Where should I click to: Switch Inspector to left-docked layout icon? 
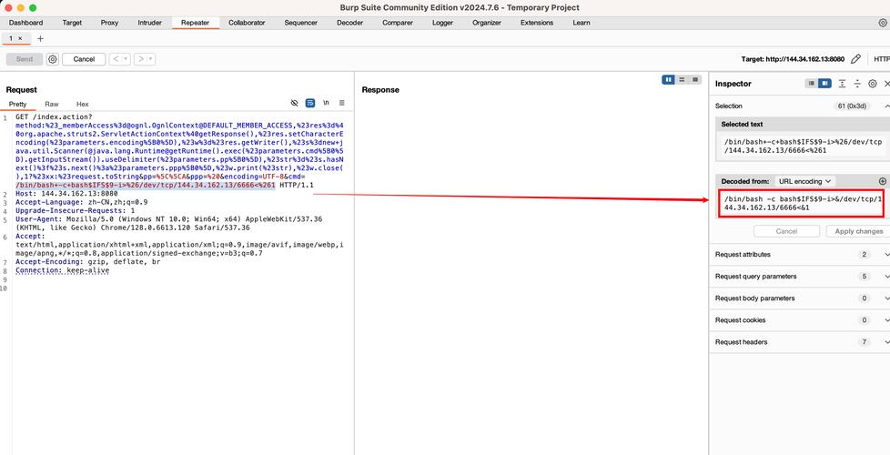[812, 84]
